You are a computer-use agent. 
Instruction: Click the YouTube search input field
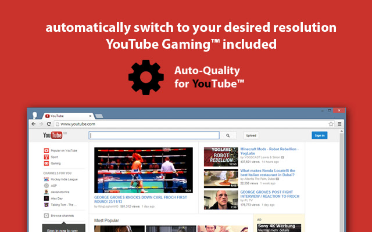154,135
